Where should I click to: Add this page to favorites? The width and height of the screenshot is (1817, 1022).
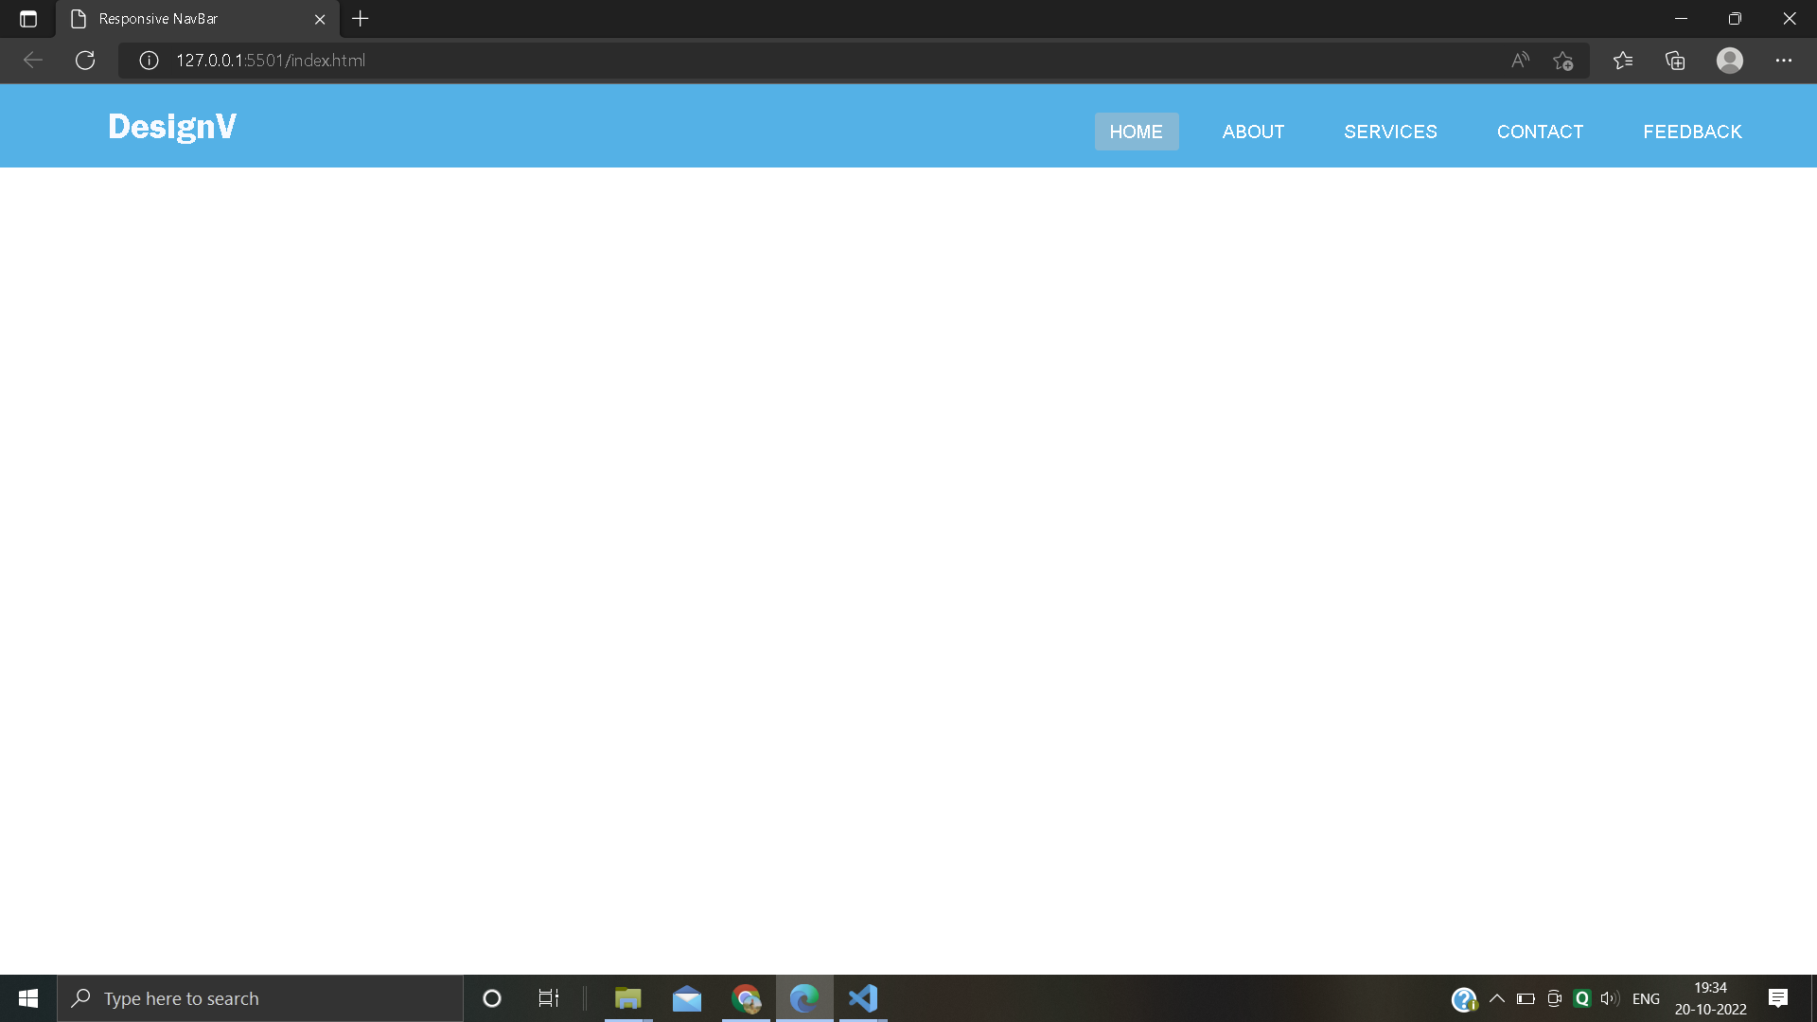point(1563,60)
